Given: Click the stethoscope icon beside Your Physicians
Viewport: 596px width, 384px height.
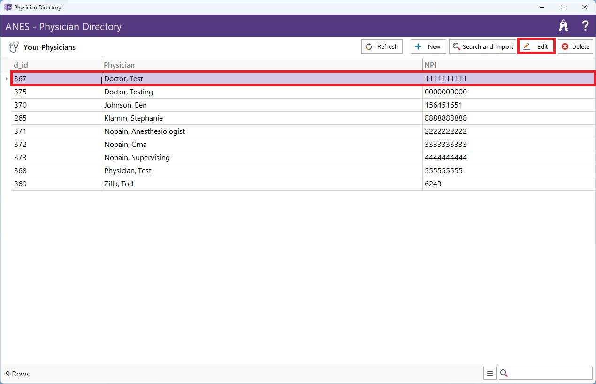Looking at the screenshot, I should pos(14,47).
